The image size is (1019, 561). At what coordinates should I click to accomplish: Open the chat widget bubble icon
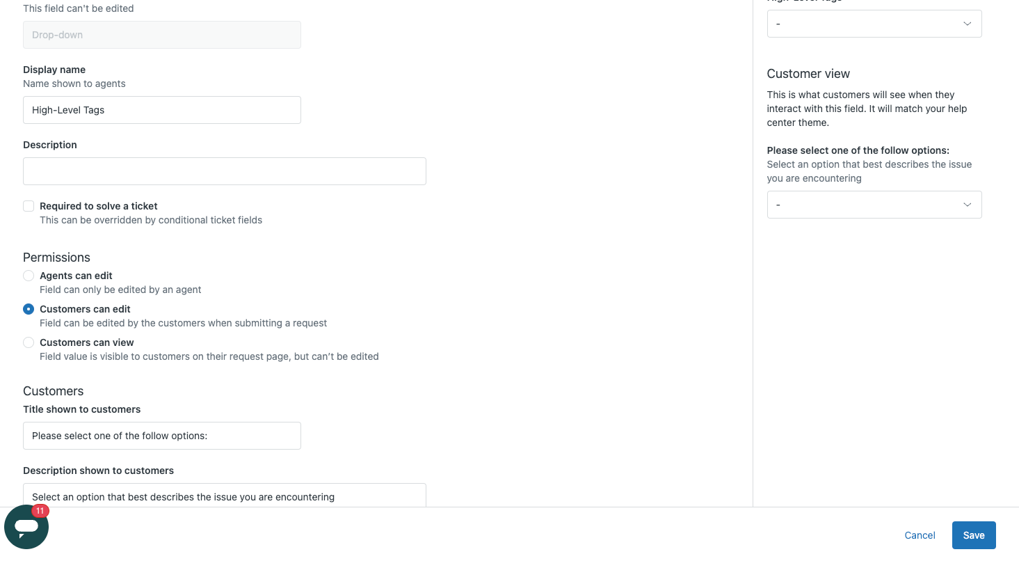pyautogui.click(x=26, y=527)
